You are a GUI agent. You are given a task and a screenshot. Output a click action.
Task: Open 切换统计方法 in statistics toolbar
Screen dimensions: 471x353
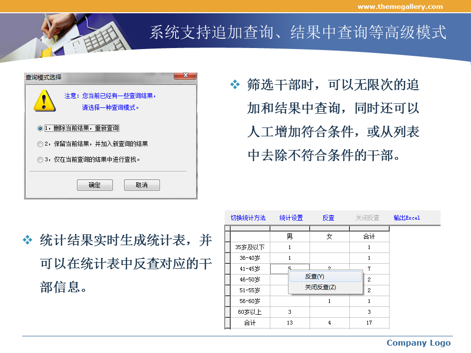pyautogui.click(x=248, y=218)
